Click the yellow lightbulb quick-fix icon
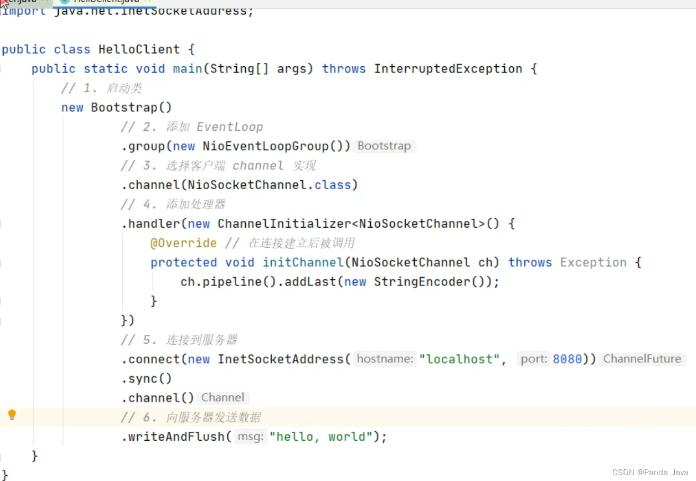The image size is (696, 481). click(12, 415)
